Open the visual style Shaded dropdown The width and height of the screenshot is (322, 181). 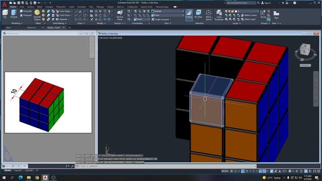point(168,11)
